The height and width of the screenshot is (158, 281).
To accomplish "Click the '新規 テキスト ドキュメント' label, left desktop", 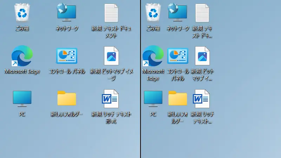I will 111,32.
